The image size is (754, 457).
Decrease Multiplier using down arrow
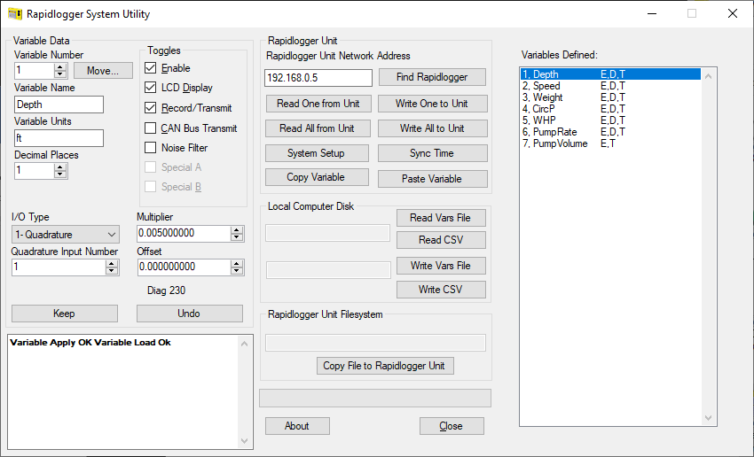click(237, 237)
